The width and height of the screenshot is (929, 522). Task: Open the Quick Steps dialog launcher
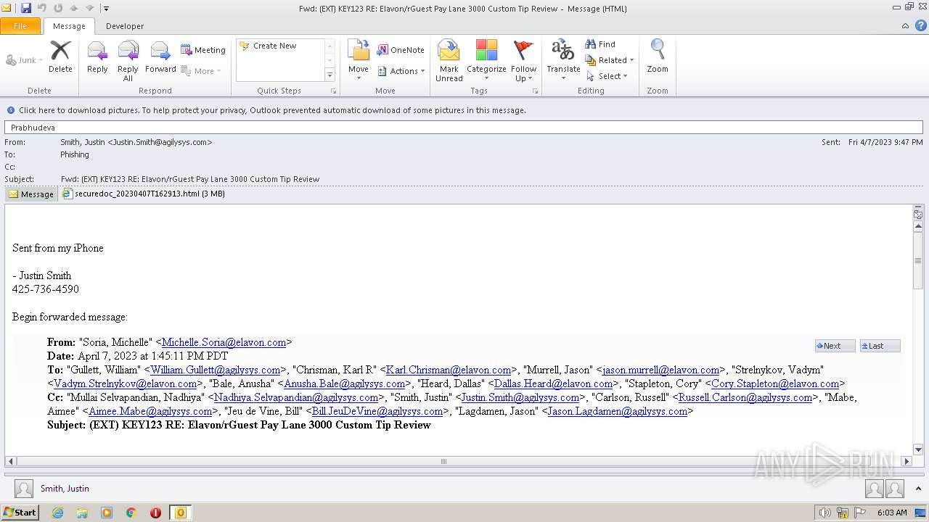coord(334,91)
